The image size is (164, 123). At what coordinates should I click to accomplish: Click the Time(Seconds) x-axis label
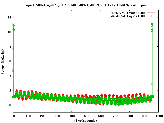[86, 121]
